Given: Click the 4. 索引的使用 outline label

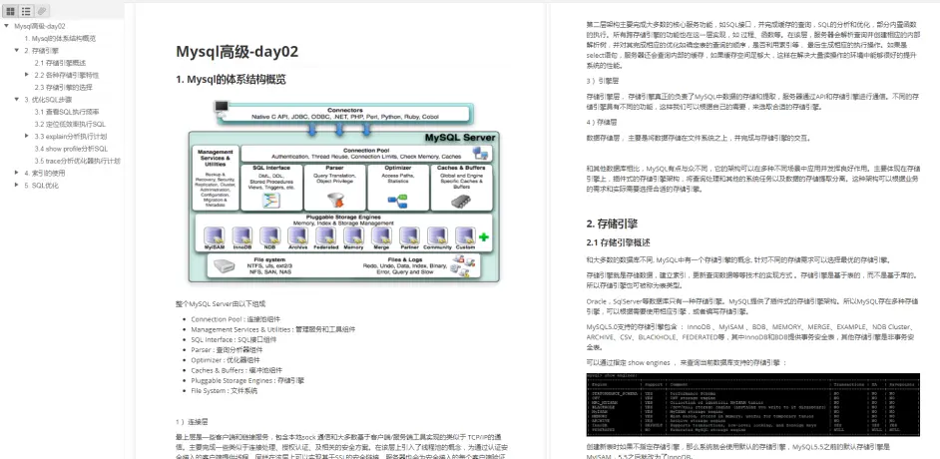Looking at the screenshot, I should 44,174.
